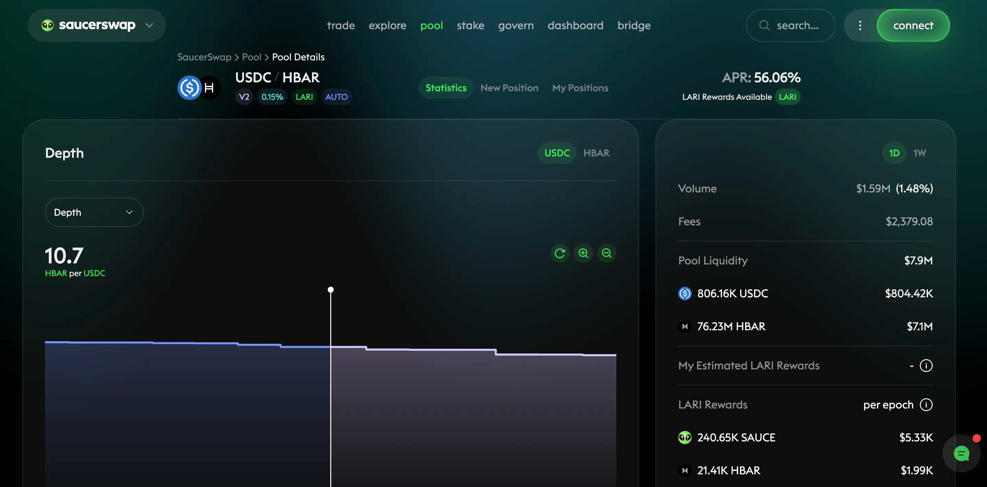
Task: Open the Depth chart type dropdown
Action: (x=94, y=213)
